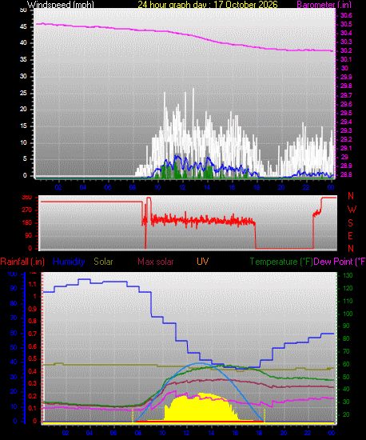Viewport: 366px width, 440px height.
Task: Click the "15" windspeed scale value
Action: (23, 126)
